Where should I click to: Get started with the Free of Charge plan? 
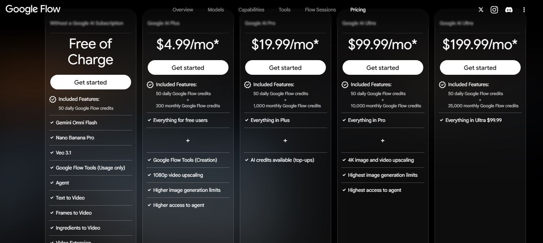click(x=90, y=82)
